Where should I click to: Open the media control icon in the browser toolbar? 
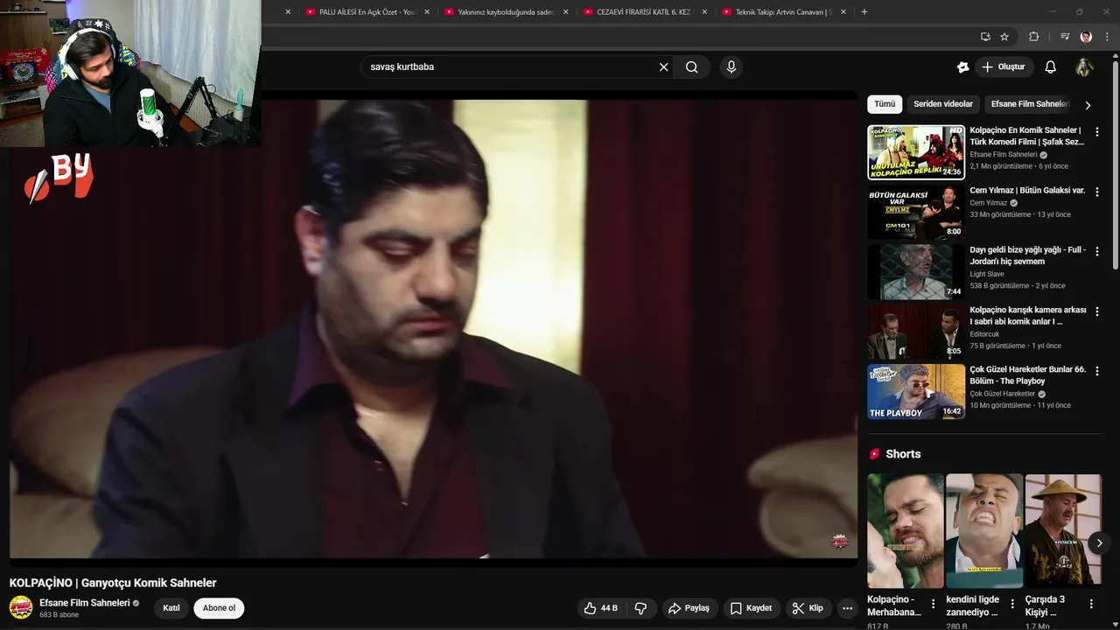(1064, 37)
